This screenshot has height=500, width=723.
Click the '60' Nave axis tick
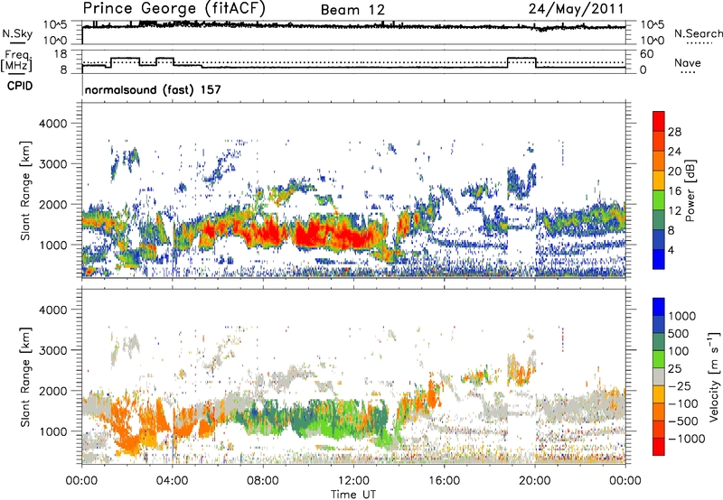647,54
